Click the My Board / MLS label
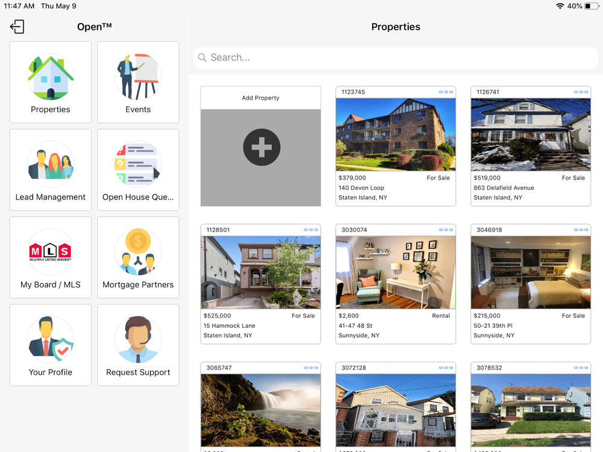The height and width of the screenshot is (452, 603). click(x=51, y=285)
